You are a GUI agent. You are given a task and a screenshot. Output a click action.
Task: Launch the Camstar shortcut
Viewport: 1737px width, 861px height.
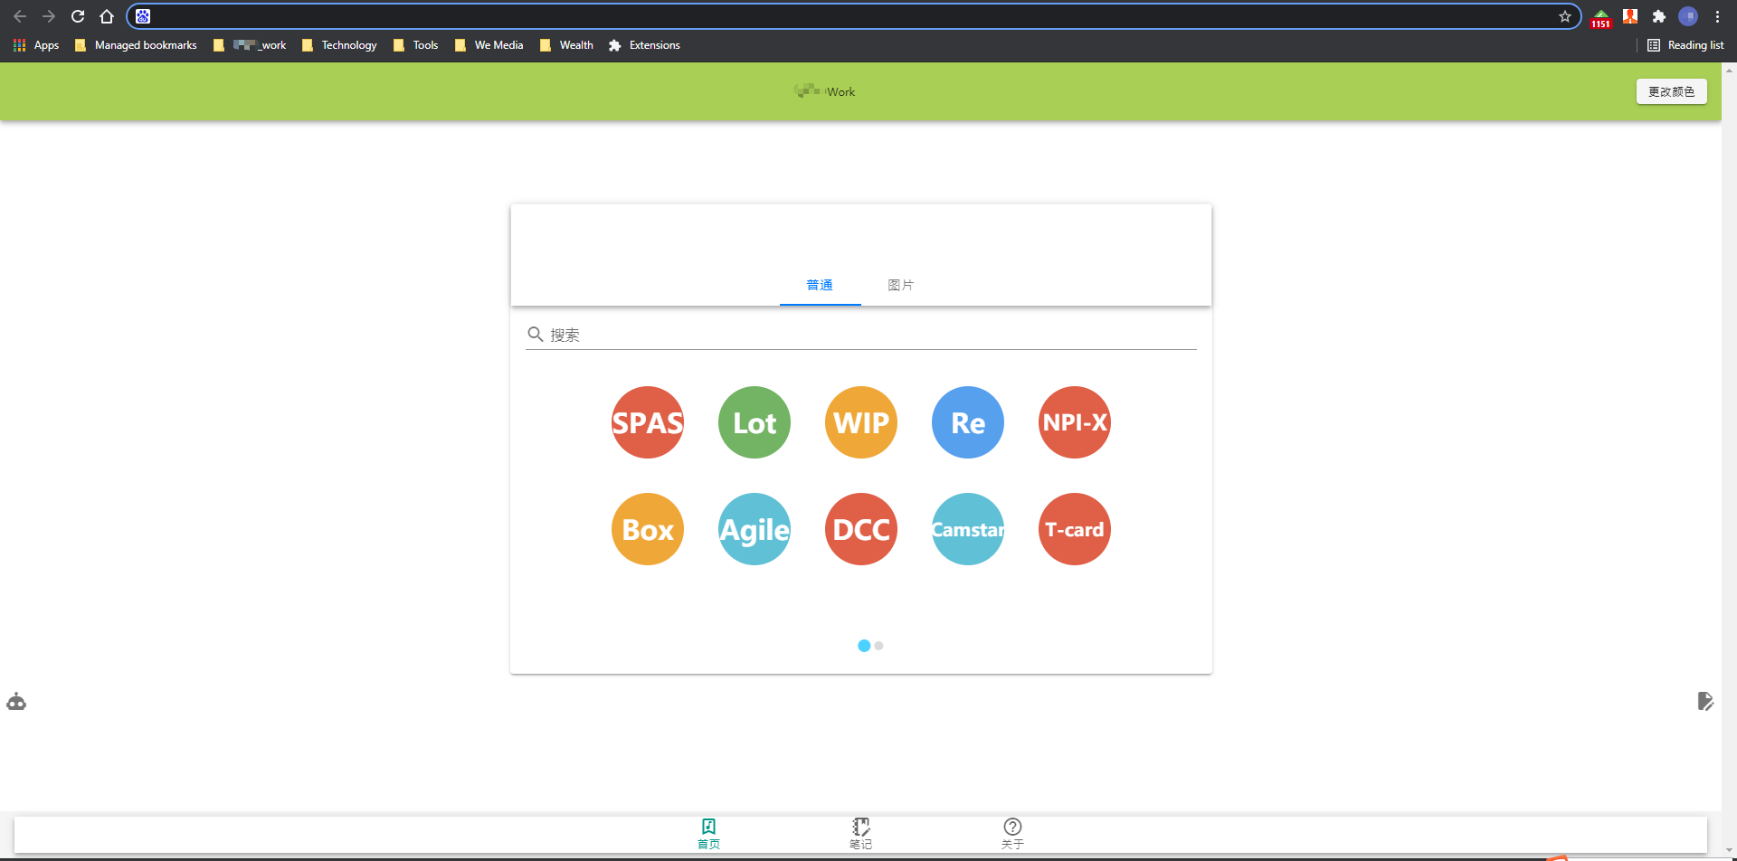coord(968,529)
